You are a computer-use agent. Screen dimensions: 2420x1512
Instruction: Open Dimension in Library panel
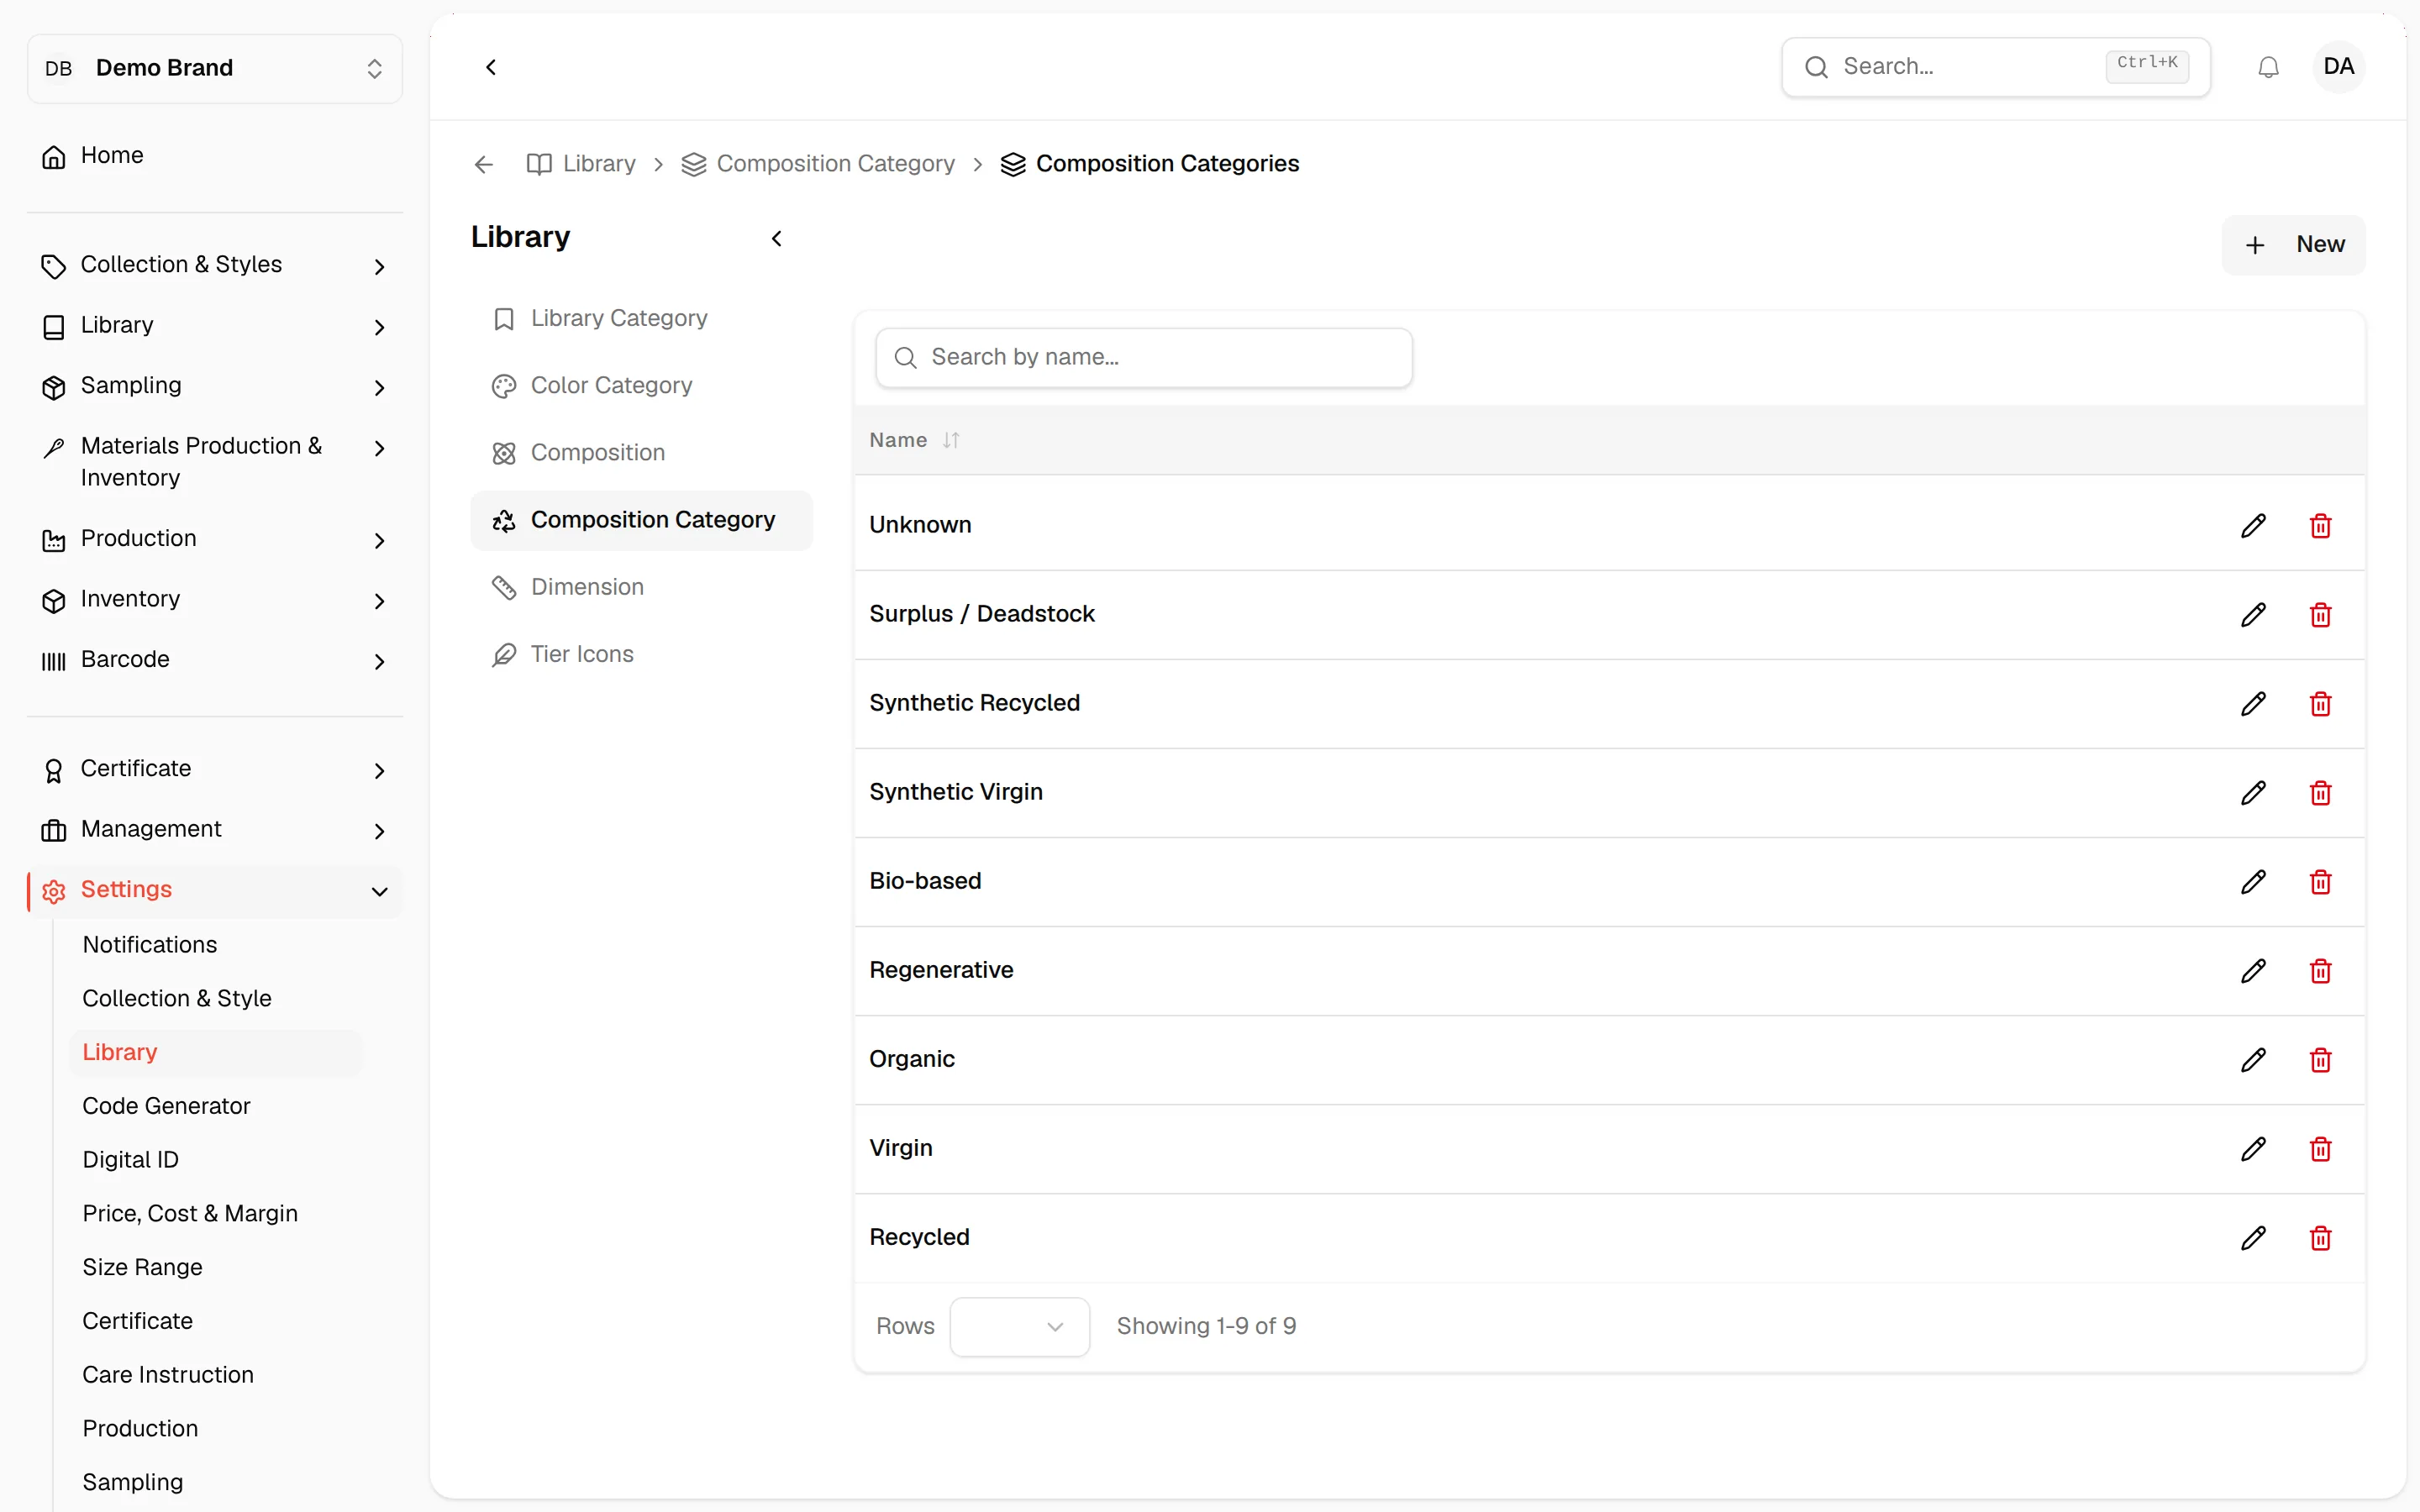pyautogui.click(x=641, y=587)
